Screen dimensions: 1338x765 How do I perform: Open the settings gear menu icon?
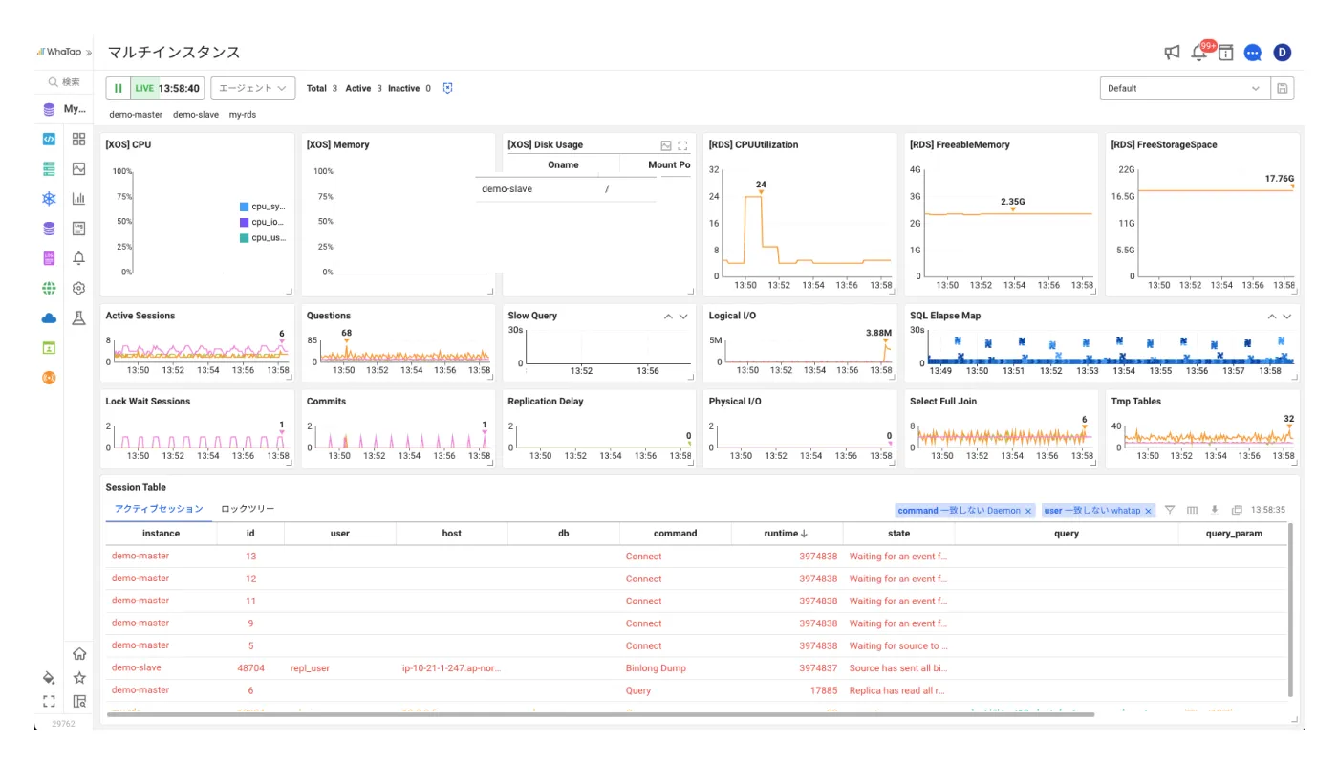pos(78,288)
